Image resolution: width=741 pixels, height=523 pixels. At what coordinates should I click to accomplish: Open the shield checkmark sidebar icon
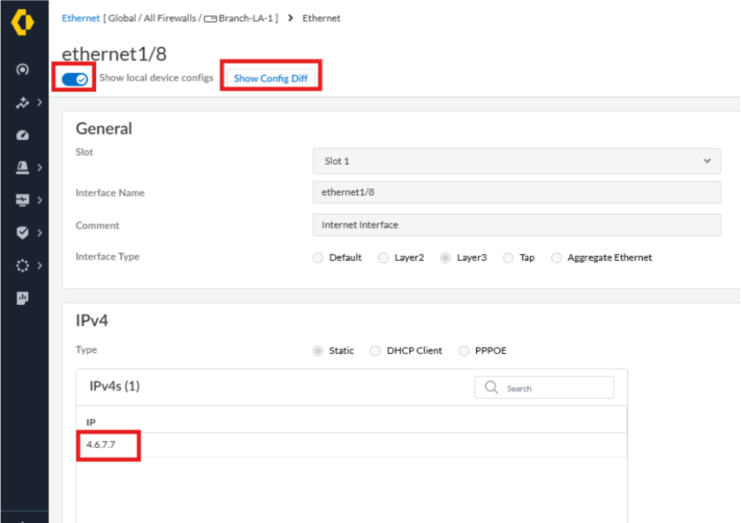(x=22, y=233)
